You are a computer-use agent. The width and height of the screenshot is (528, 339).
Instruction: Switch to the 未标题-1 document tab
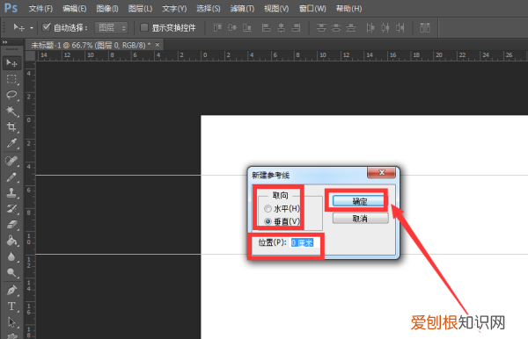91,45
